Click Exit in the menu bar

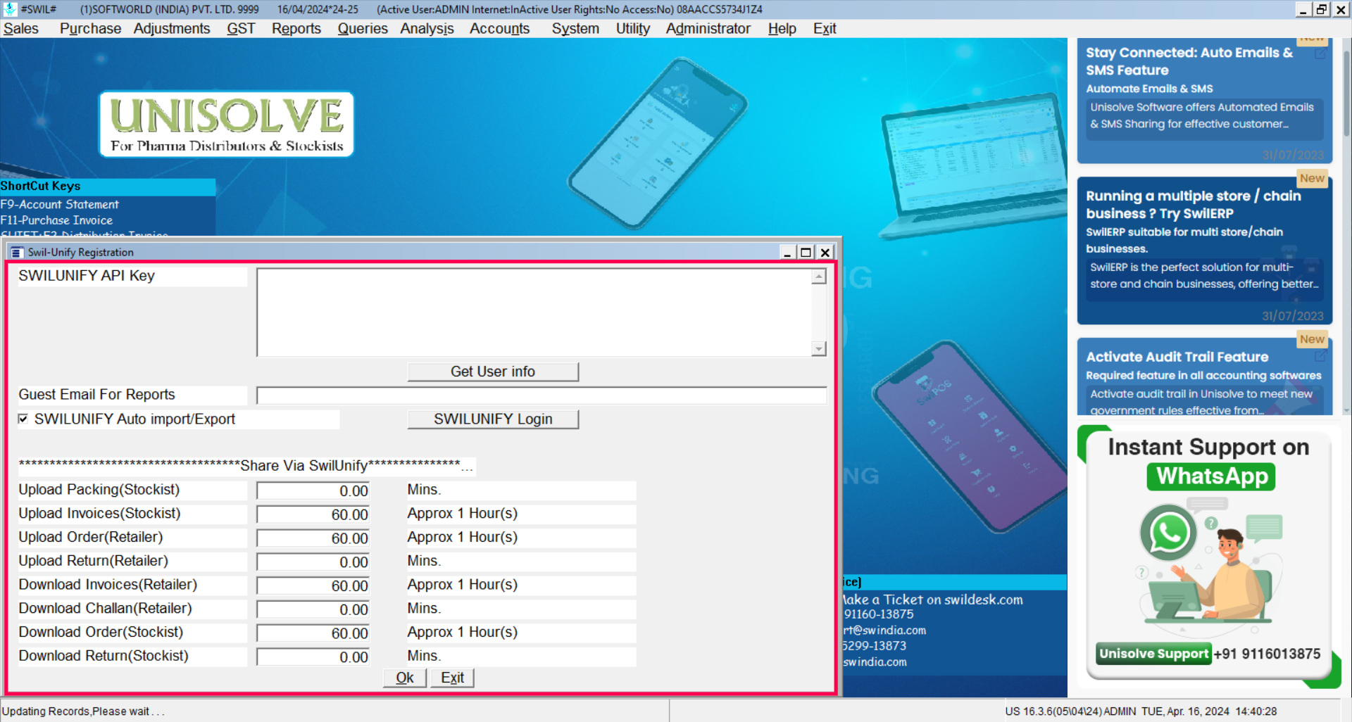[825, 29]
